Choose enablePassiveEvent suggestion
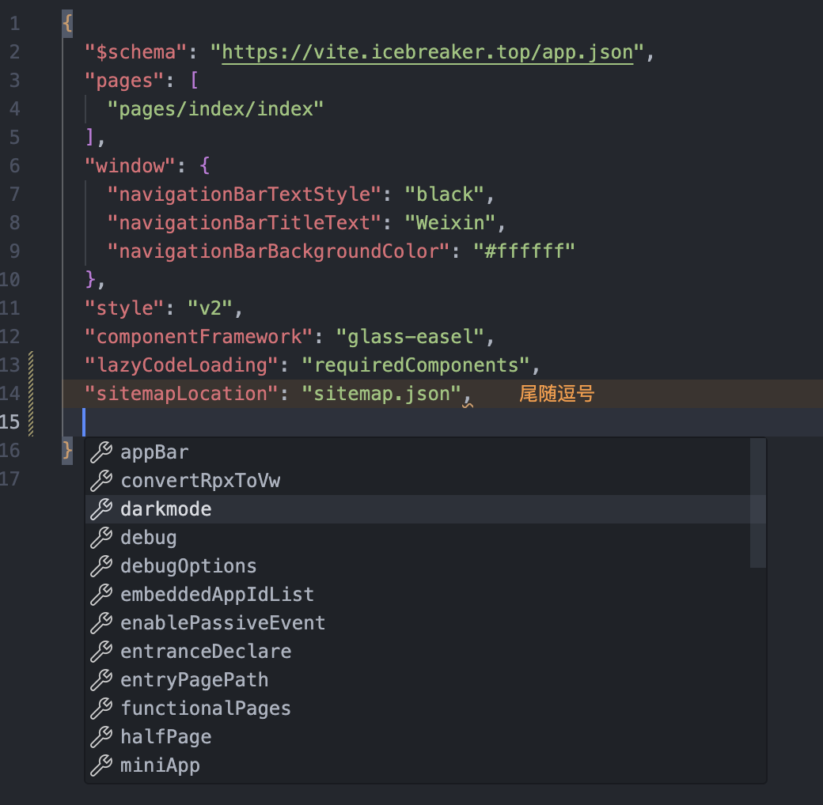 (x=222, y=623)
